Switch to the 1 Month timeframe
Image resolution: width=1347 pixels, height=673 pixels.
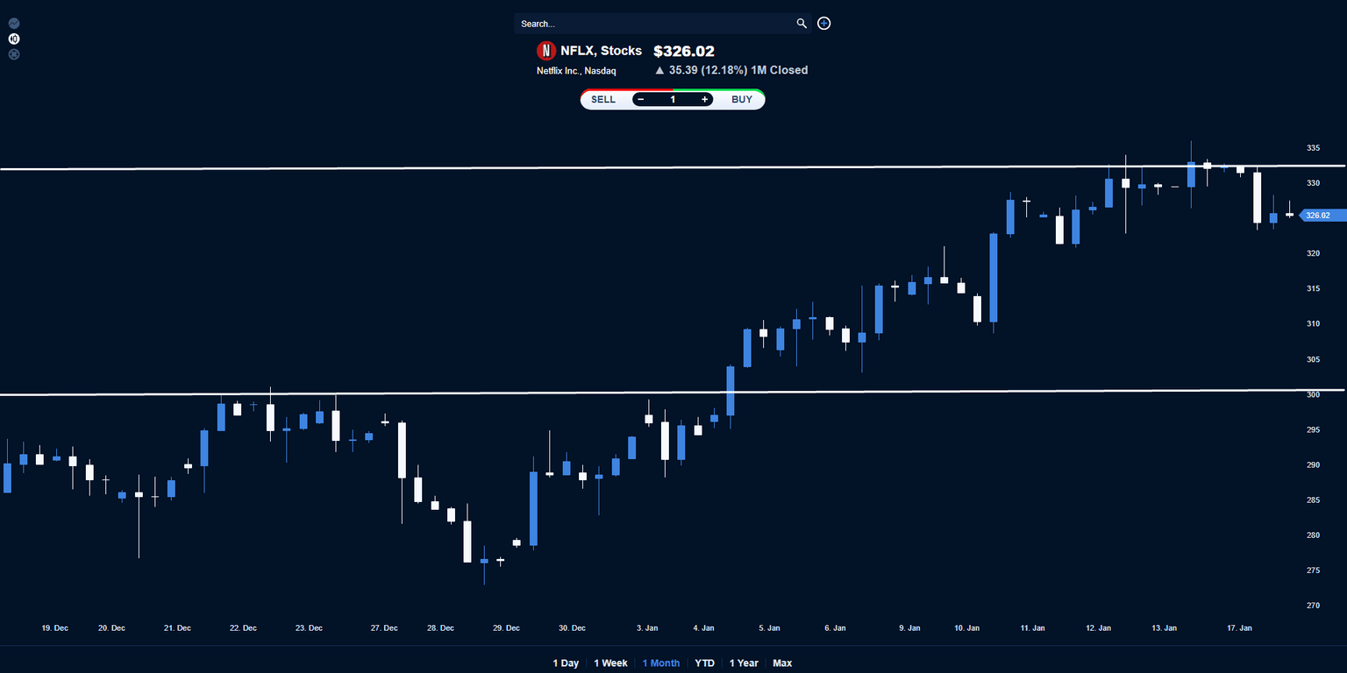coord(661,663)
